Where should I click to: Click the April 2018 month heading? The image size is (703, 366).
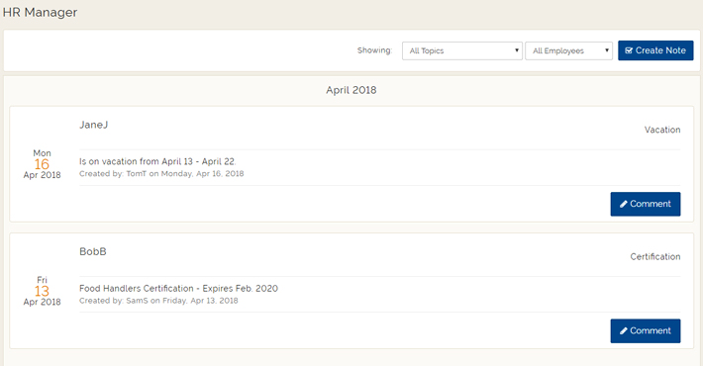pyautogui.click(x=351, y=90)
